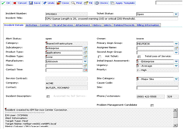This screenshot has width=183, height=131.
Task: Toggle the Total Loss of Service checkbox
Action: [x=139, y=57]
